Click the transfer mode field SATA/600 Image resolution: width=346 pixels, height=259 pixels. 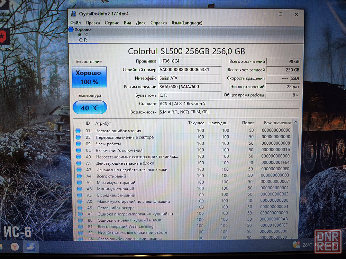tap(190, 87)
